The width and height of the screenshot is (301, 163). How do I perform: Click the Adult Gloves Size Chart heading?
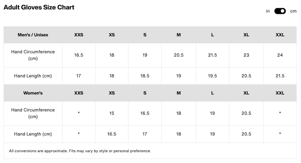click(39, 7)
